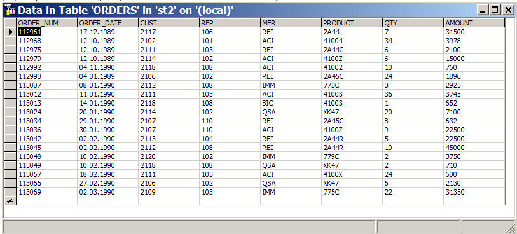
Task: Click order number 113069
Action: 47,192
